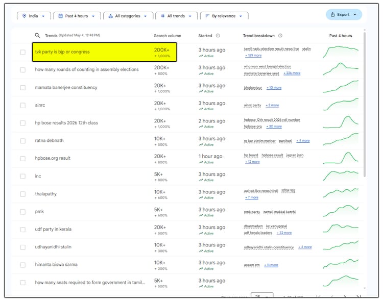Click the +10 more link beside bhabanipur

coord(274,87)
